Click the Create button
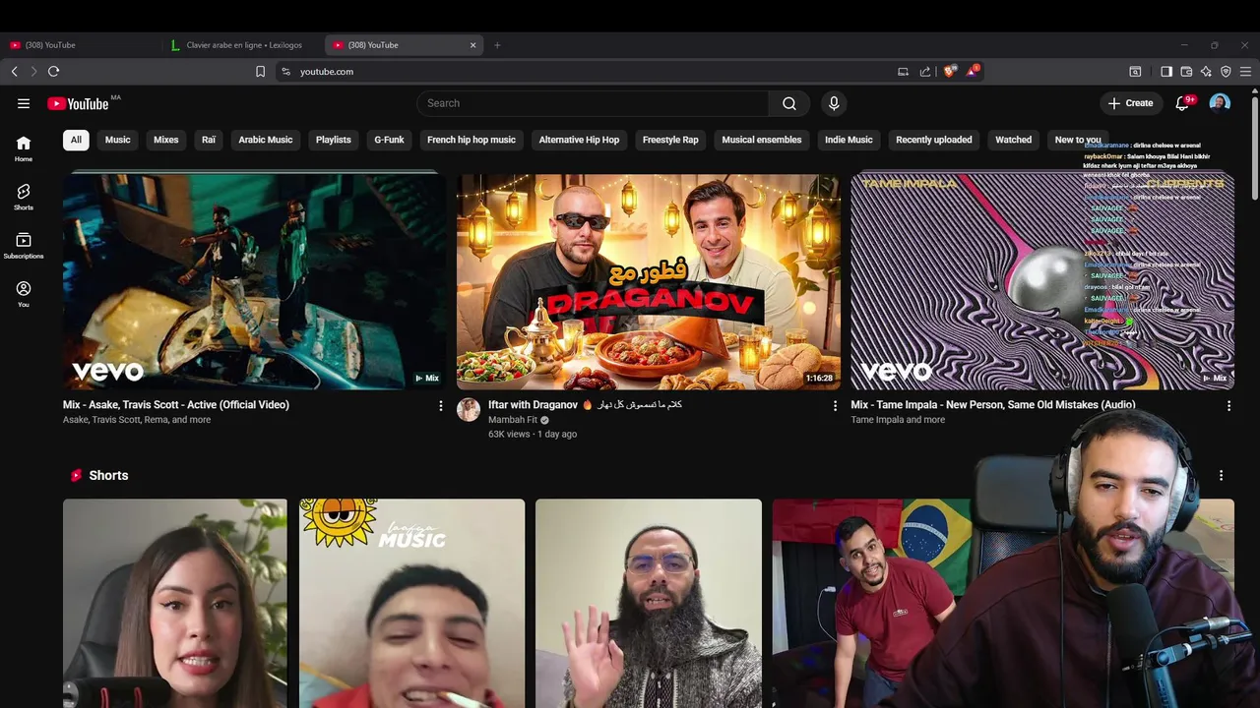This screenshot has width=1260, height=708. pyautogui.click(x=1130, y=103)
